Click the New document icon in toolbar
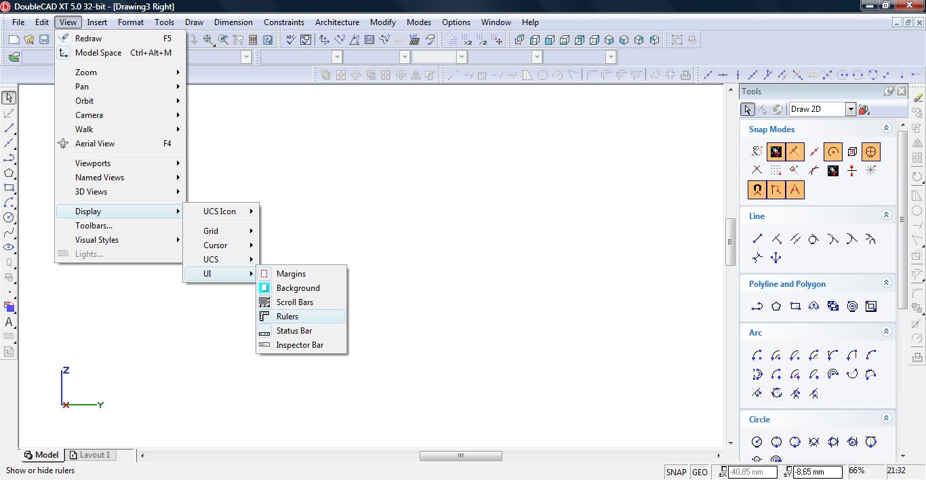This screenshot has height=480, width=926. 14,40
